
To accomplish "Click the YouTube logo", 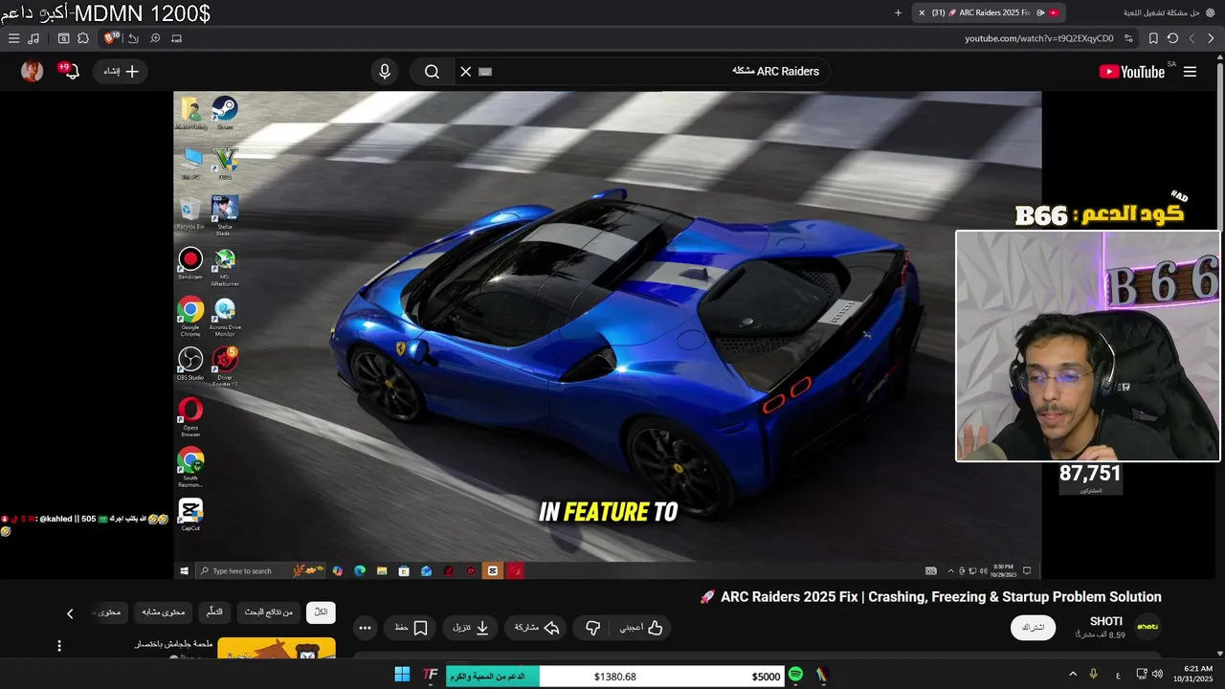I will (x=1132, y=72).
